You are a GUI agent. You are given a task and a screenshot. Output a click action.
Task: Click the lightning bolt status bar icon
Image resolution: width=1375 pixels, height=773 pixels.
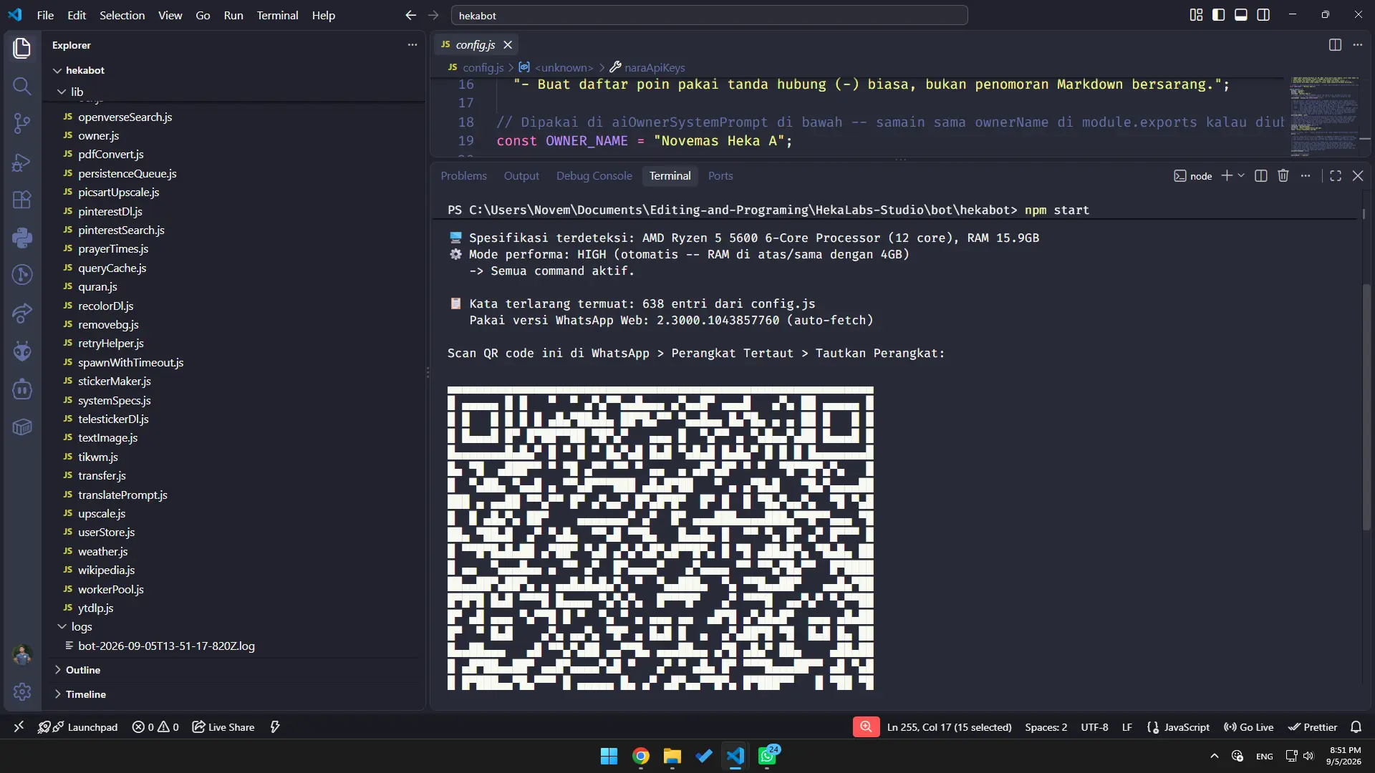pyautogui.click(x=275, y=726)
